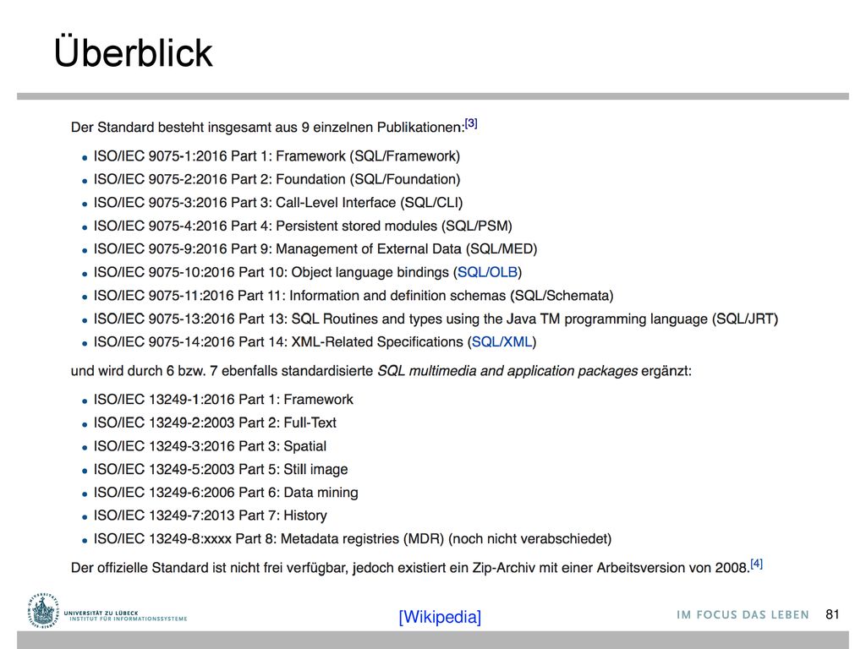866x649 pixels.
Task: Select the Call-Level Interface (SQL/CLI) line
Action: (x=277, y=203)
